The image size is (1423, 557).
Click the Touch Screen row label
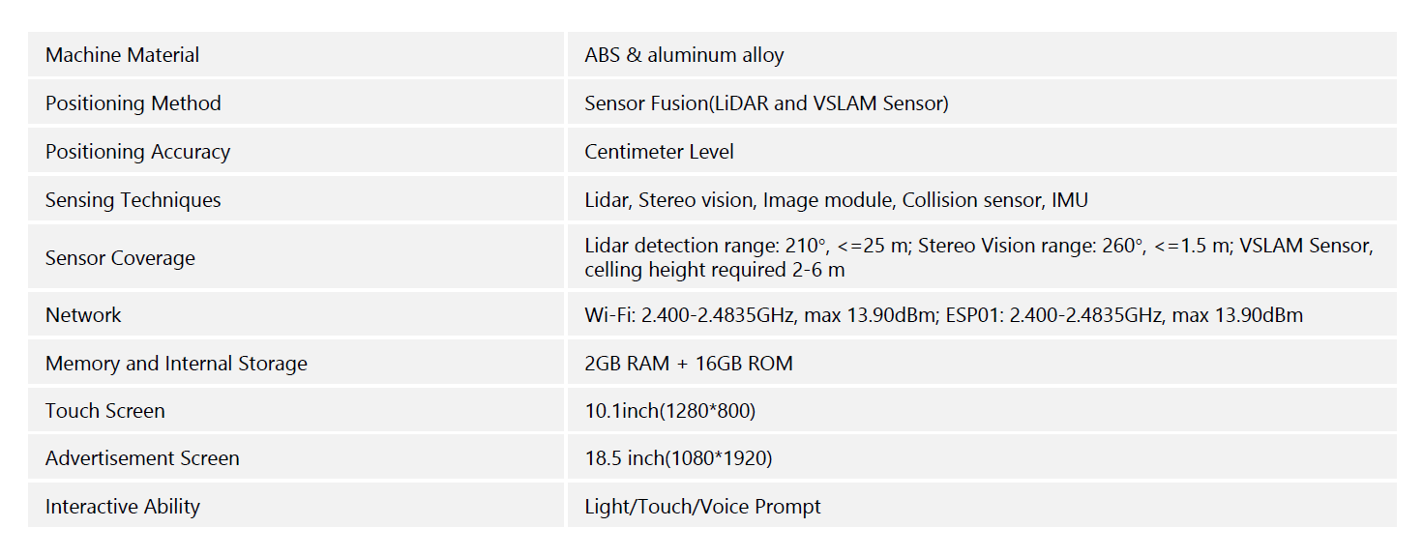click(x=105, y=411)
